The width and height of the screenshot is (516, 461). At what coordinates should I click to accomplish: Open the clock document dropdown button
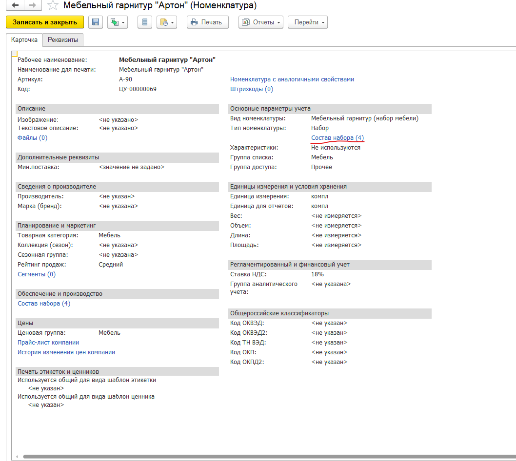point(166,22)
